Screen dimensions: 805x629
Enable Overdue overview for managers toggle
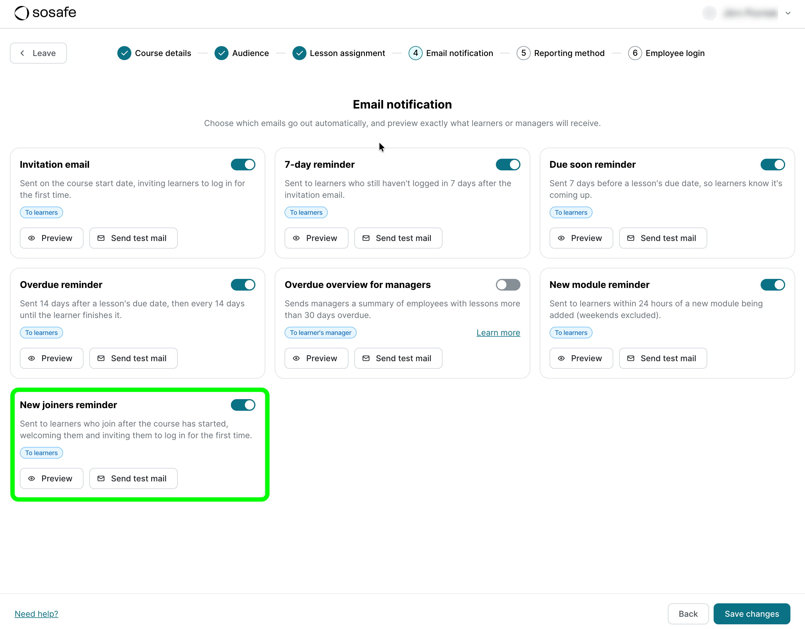[508, 284]
